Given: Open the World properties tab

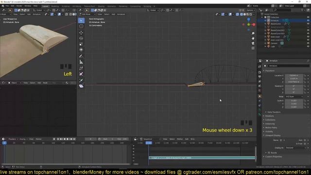Looking at the screenshot, I should pos(259,91).
